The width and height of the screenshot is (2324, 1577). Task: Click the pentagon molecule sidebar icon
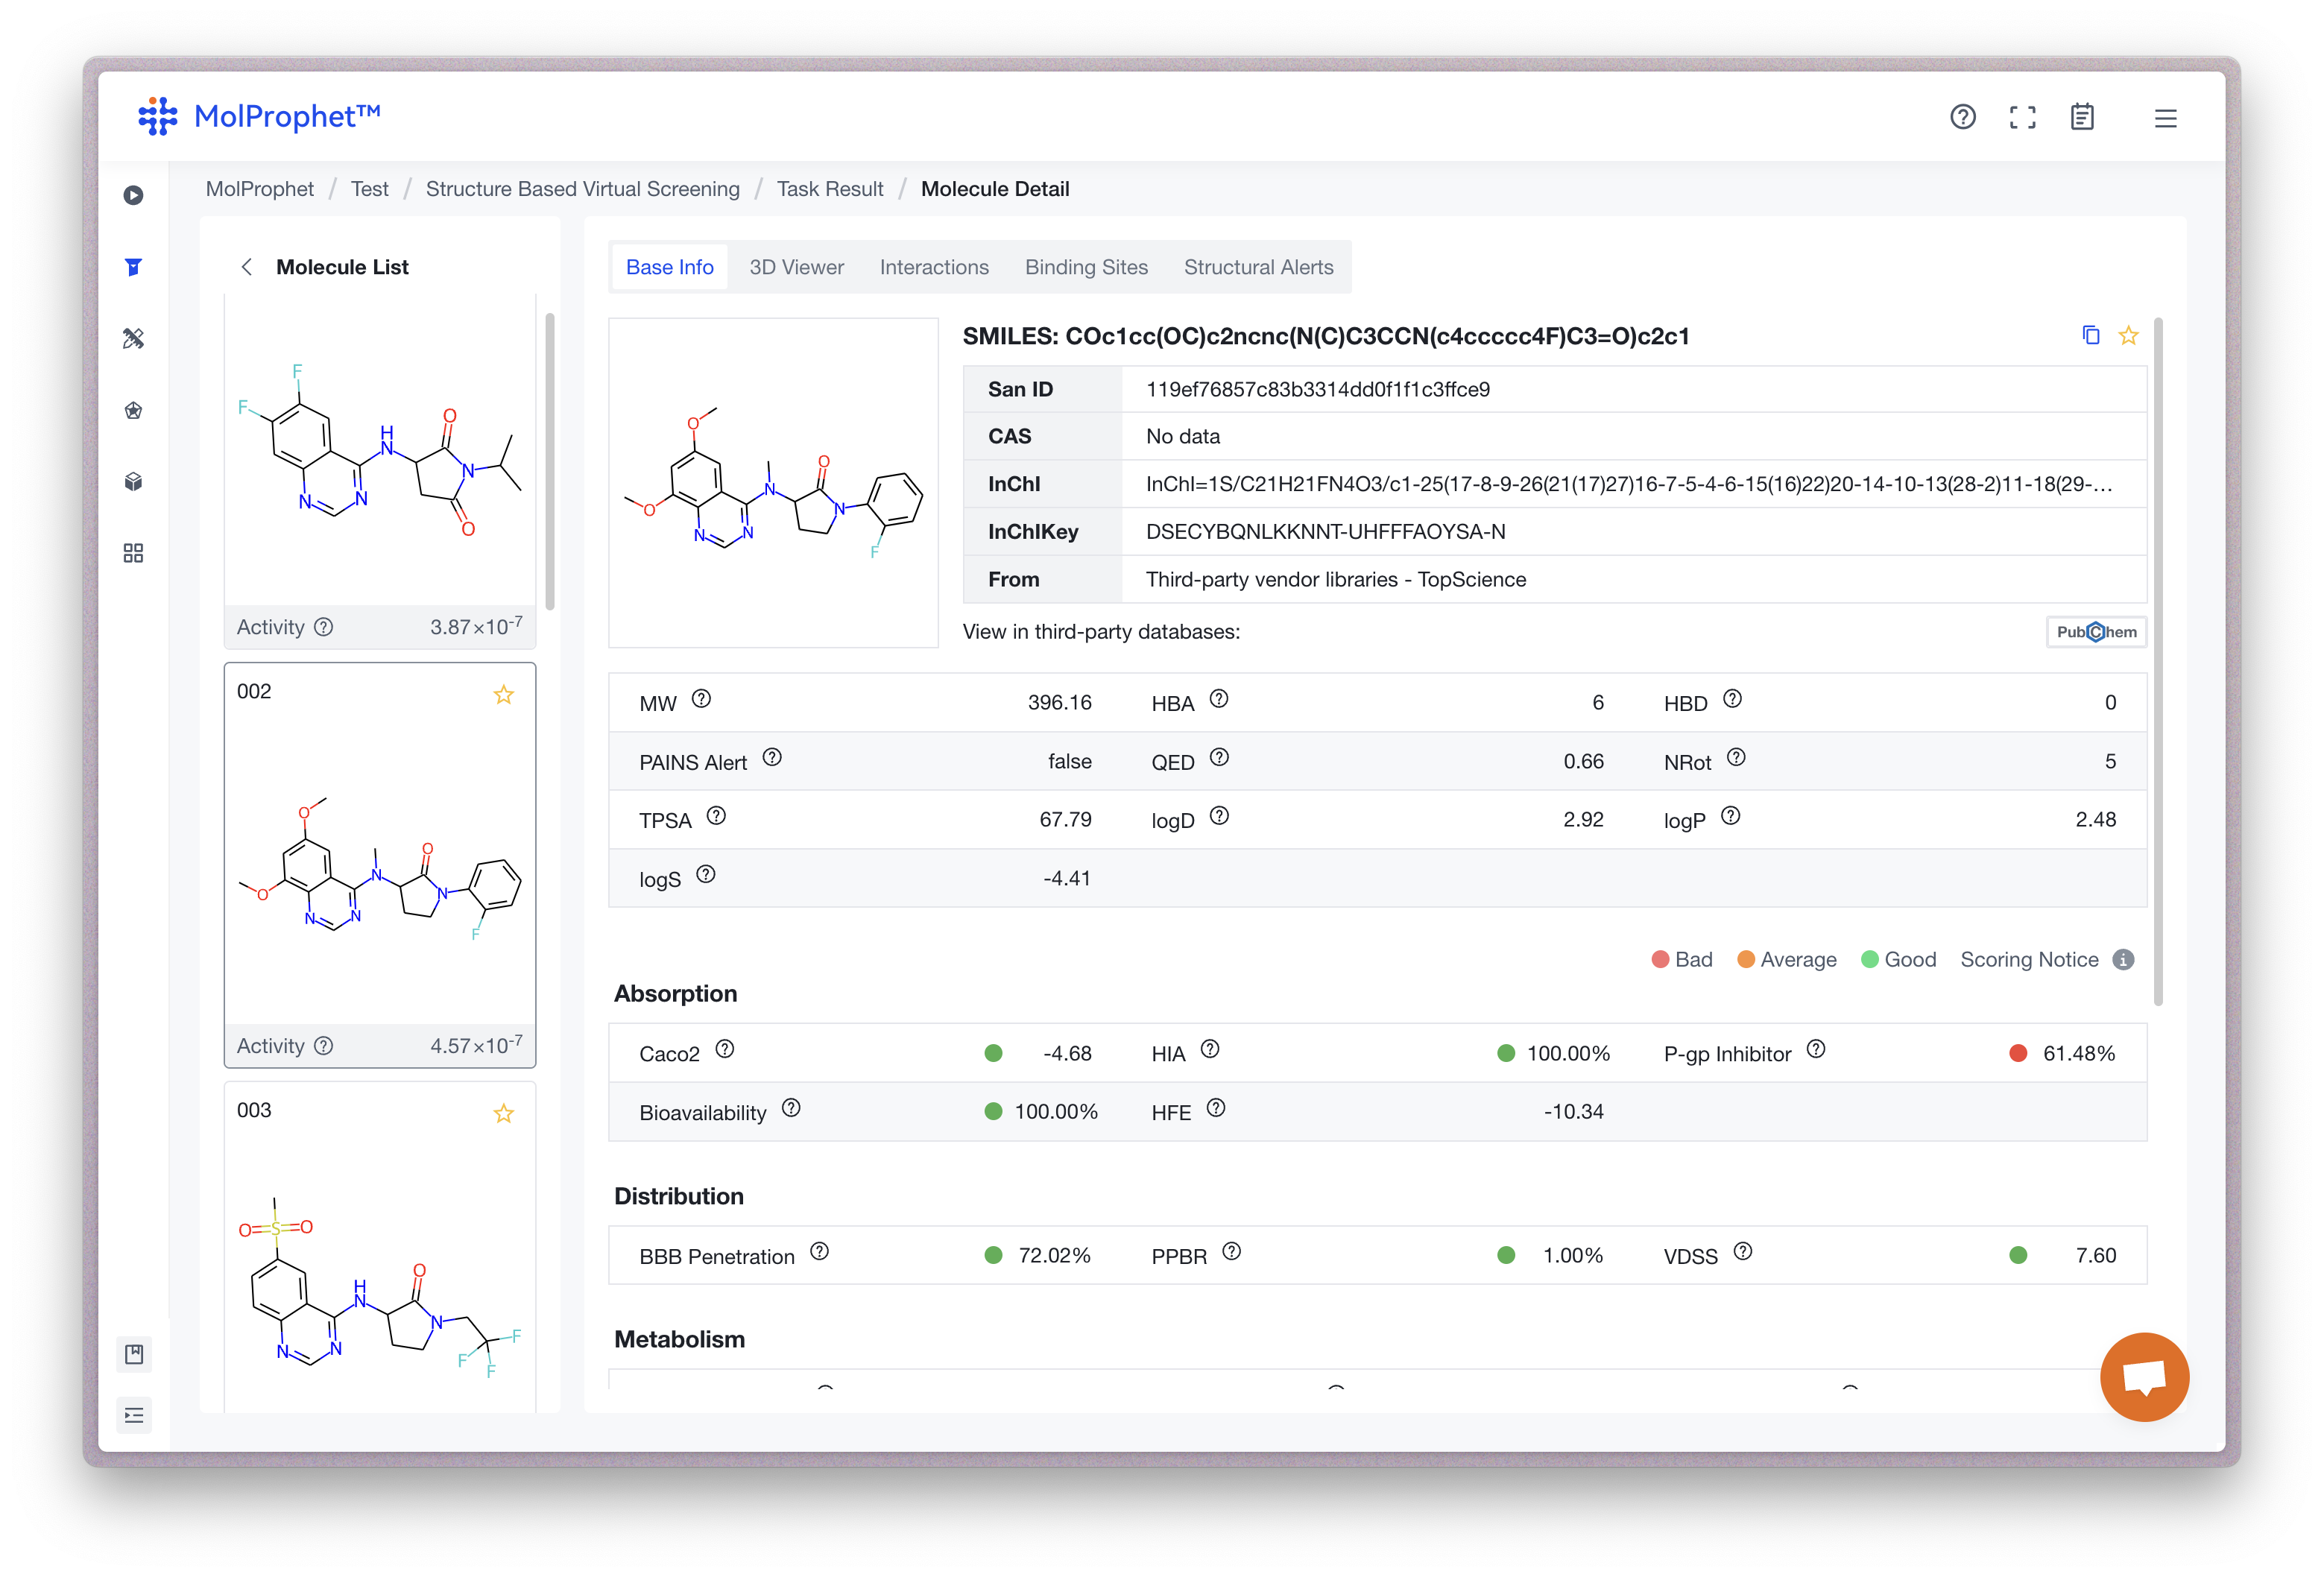[x=133, y=410]
